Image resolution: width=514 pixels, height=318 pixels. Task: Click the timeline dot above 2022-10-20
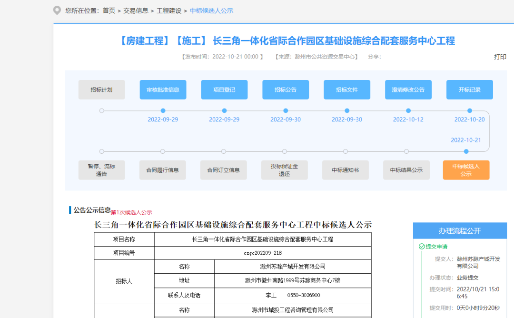(x=469, y=110)
